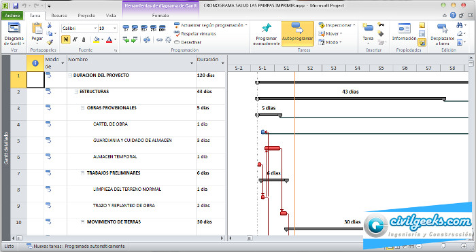Switch to the Vista ribbon tab
Screen dimensions: 476x252
point(111,16)
